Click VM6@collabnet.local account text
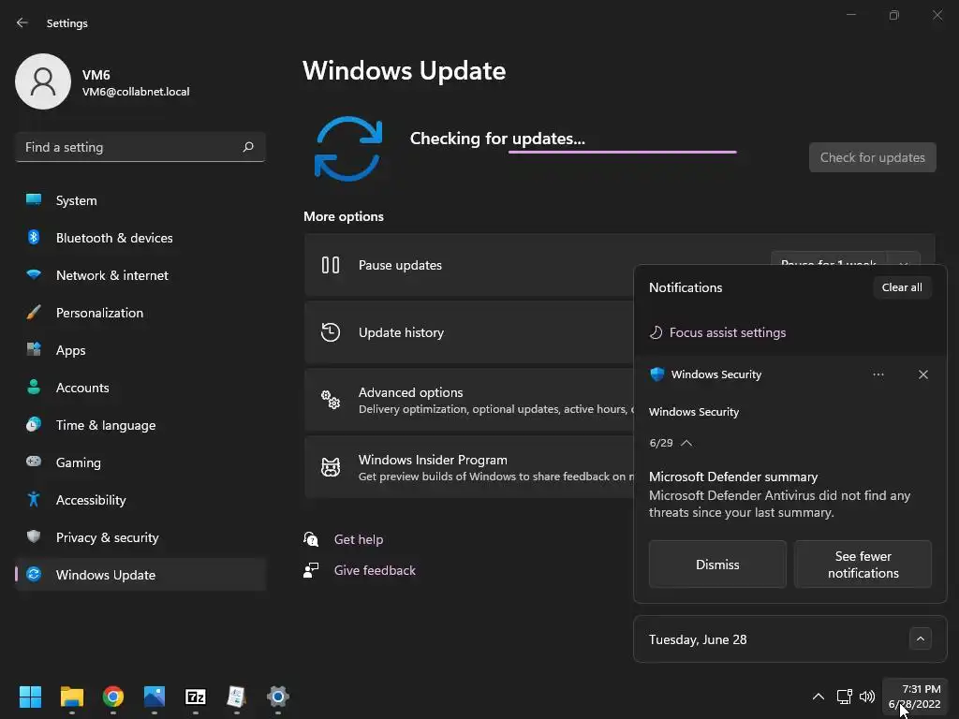Image resolution: width=959 pixels, height=719 pixels. 136,92
